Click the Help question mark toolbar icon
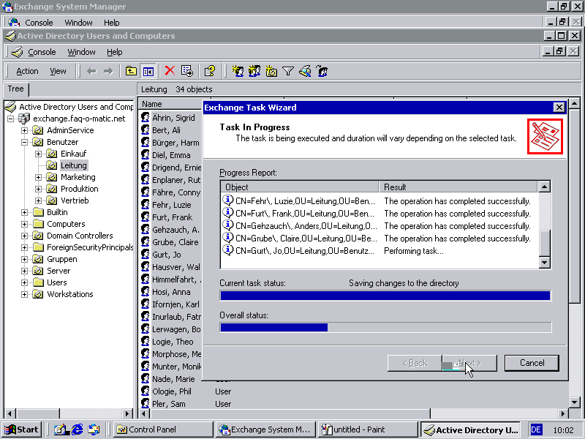This screenshot has height=439, width=585. pos(210,70)
